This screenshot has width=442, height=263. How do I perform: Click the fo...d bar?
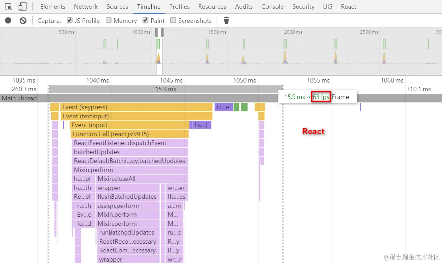[x=84, y=224]
